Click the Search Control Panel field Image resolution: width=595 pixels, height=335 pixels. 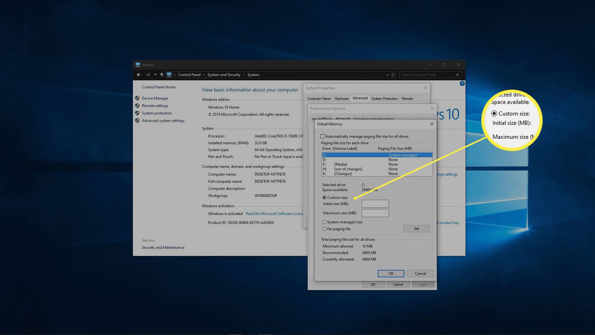coord(430,75)
